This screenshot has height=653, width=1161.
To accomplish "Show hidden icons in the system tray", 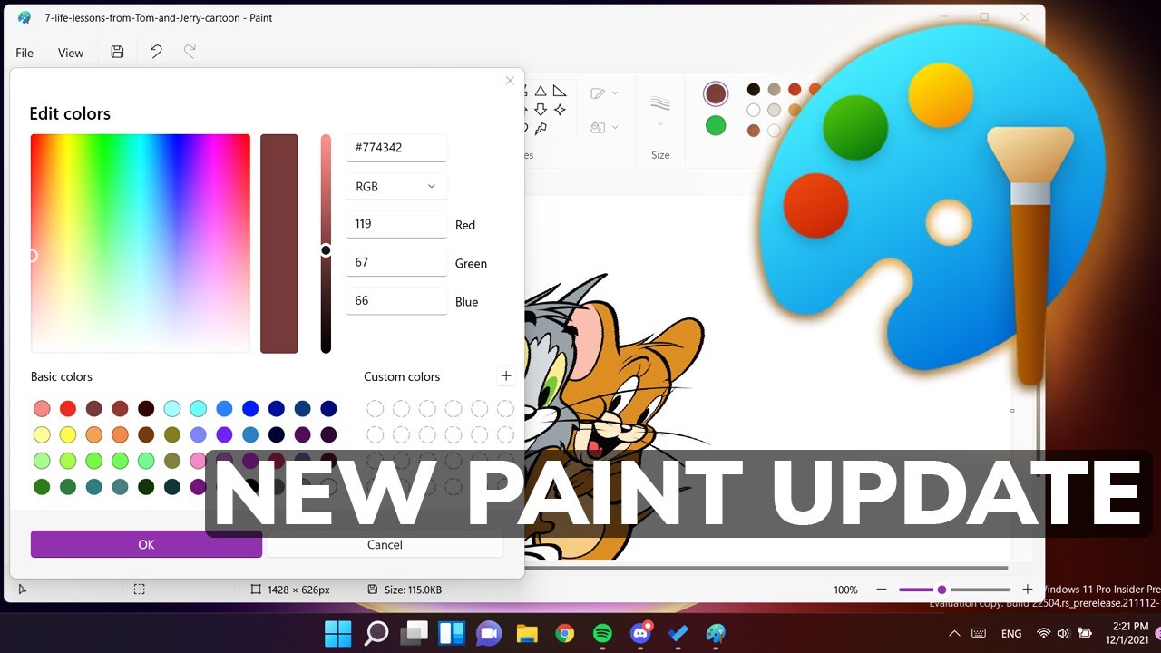I will click(x=953, y=633).
